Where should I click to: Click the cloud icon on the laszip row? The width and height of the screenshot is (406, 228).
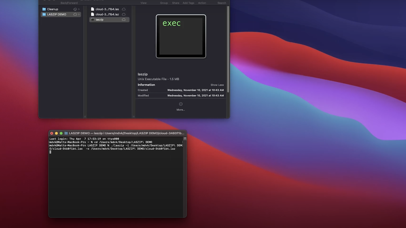[124, 20]
